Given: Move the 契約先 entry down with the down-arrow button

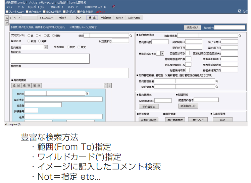Looking at the screenshot, I should pyautogui.click(x=110, y=85).
